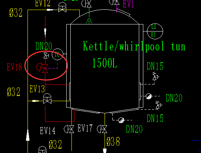201x153 pixels.
Task: Select the TC temperature controller circle
Action: pos(57,54)
